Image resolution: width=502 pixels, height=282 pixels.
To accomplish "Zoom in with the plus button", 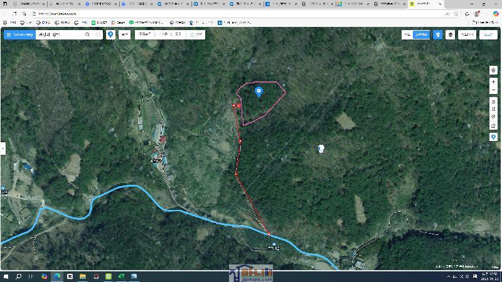I will click(x=493, y=82).
